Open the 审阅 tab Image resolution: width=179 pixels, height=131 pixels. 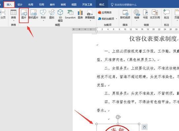tap(63, 5)
